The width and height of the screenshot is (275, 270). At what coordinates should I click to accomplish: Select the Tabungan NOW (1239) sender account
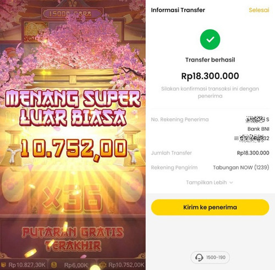(241, 167)
